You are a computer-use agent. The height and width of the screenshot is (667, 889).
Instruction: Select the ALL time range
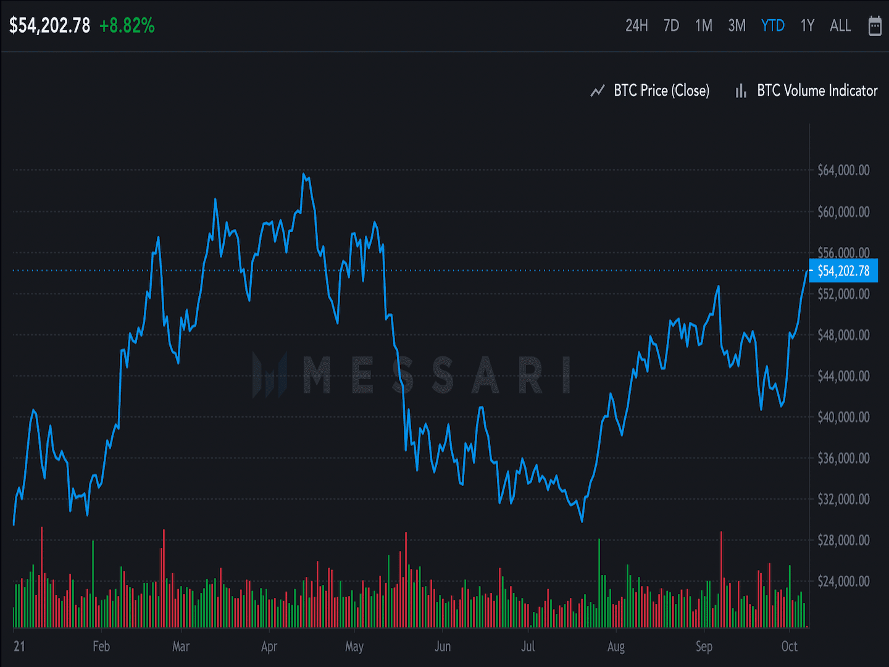(840, 26)
